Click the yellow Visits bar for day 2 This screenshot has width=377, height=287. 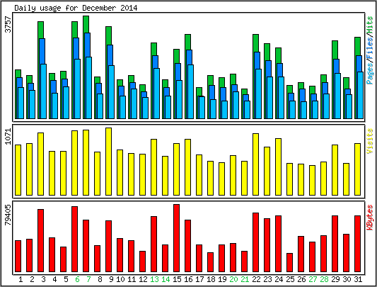(x=29, y=169)
